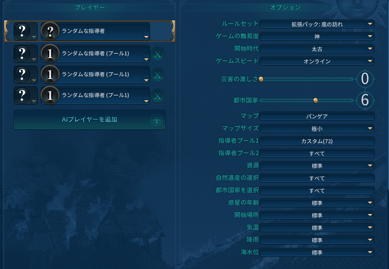Click the AIプレイヤーを追加 button
Viewport: 389px width, 269px height.
(89, 120)
